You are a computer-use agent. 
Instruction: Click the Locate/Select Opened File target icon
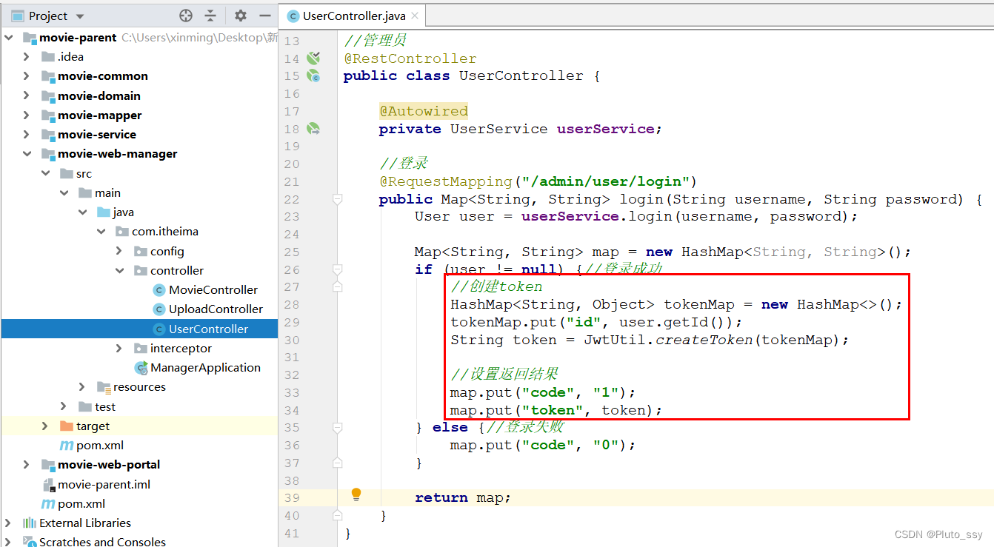click(186, 16)
